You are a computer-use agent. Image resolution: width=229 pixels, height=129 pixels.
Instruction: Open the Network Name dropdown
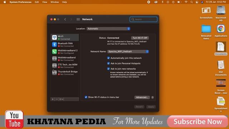click(128, 52)
